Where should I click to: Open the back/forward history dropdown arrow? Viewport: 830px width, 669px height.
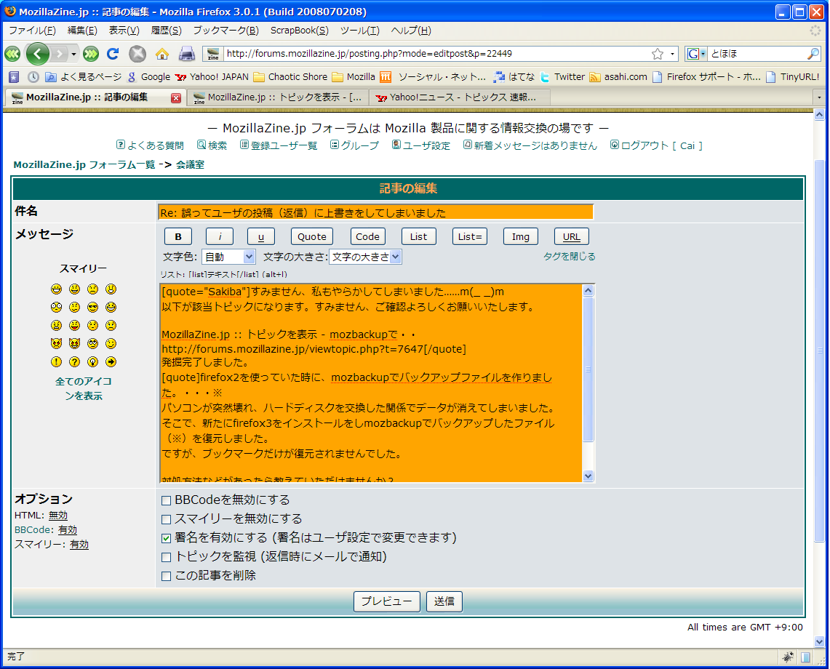pos(73,54)
